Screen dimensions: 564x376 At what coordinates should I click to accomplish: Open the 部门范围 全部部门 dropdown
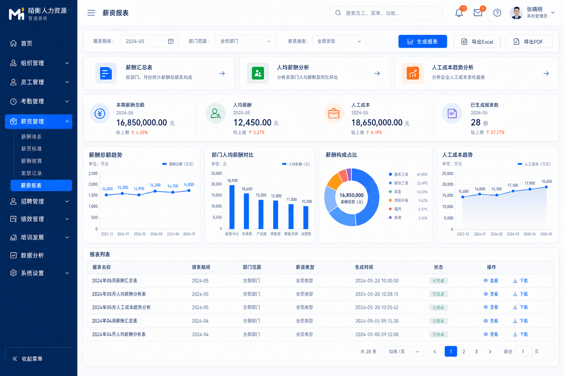coord(245,41)
